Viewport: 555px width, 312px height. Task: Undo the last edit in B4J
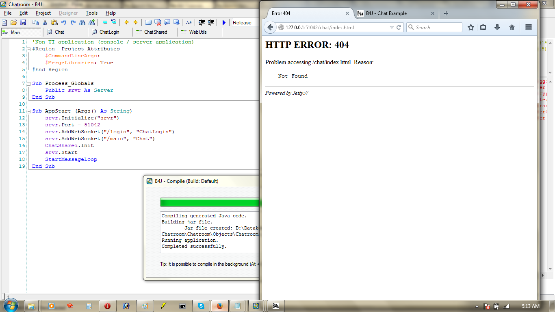click(x=64, y=23)
